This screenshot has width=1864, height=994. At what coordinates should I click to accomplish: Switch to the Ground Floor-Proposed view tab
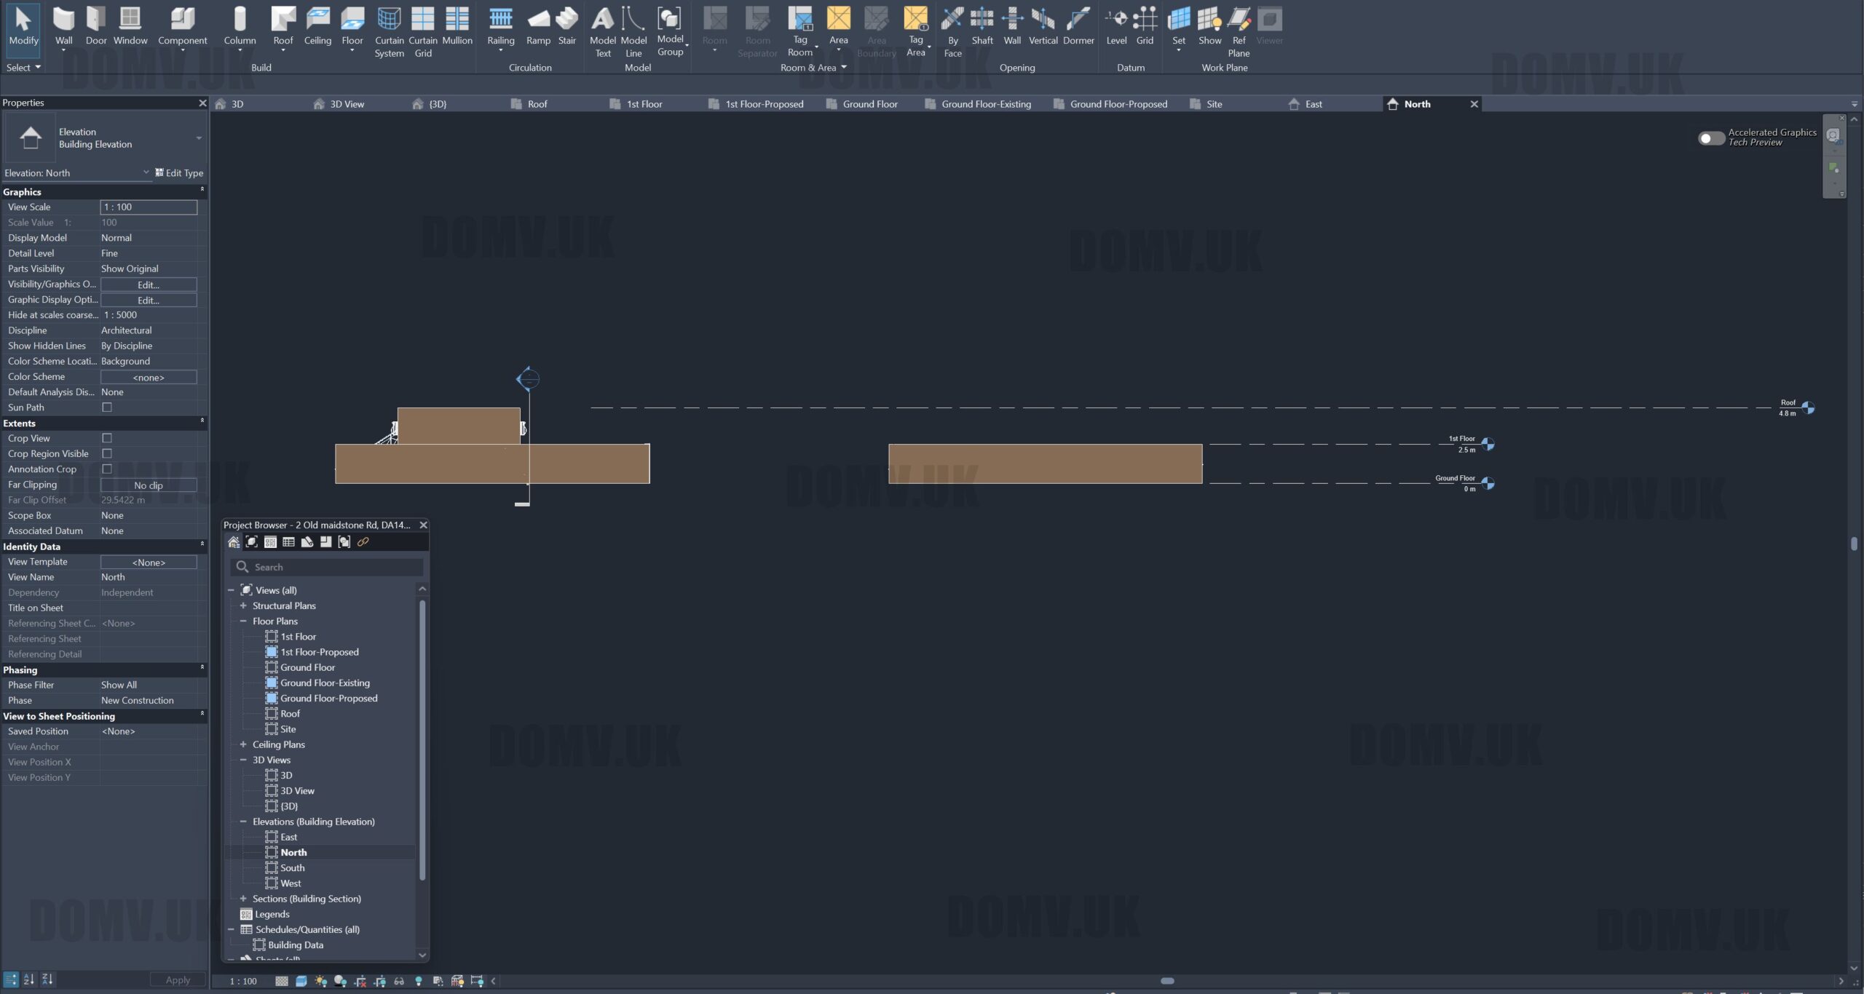1118,104
